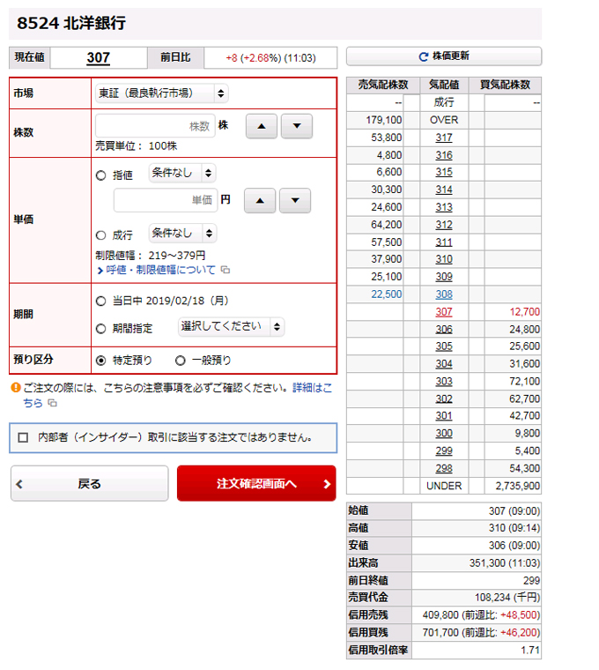Click the 単価 price input field
This screenshot has width=599, height=670.
(x=166, y=200)
